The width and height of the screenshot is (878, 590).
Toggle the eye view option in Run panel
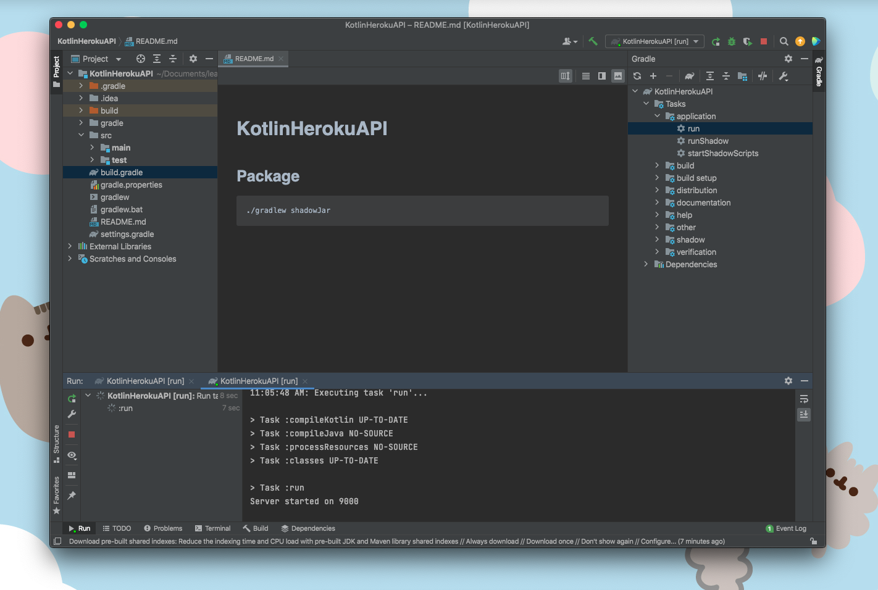[x=72, y=455]
